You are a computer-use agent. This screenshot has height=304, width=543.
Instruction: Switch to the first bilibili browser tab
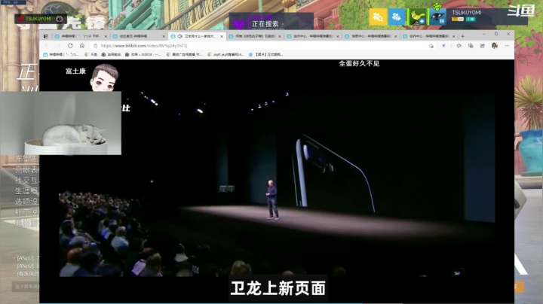pyautogui.click(x=81, y=36)
